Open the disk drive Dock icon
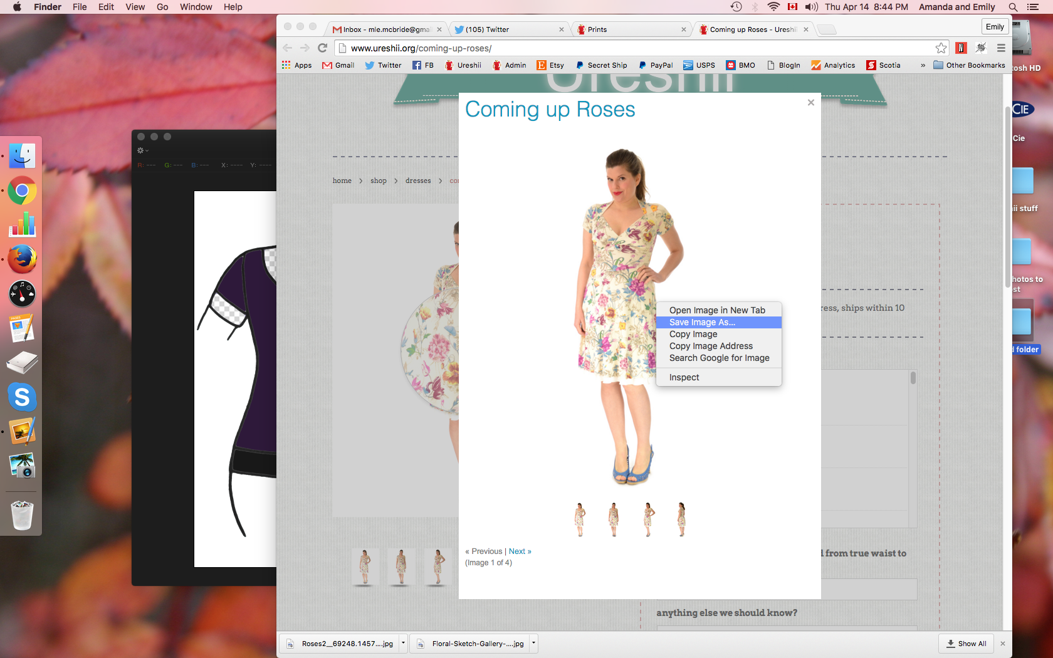This screenshot has height=658, width=1053. (22, 362)
